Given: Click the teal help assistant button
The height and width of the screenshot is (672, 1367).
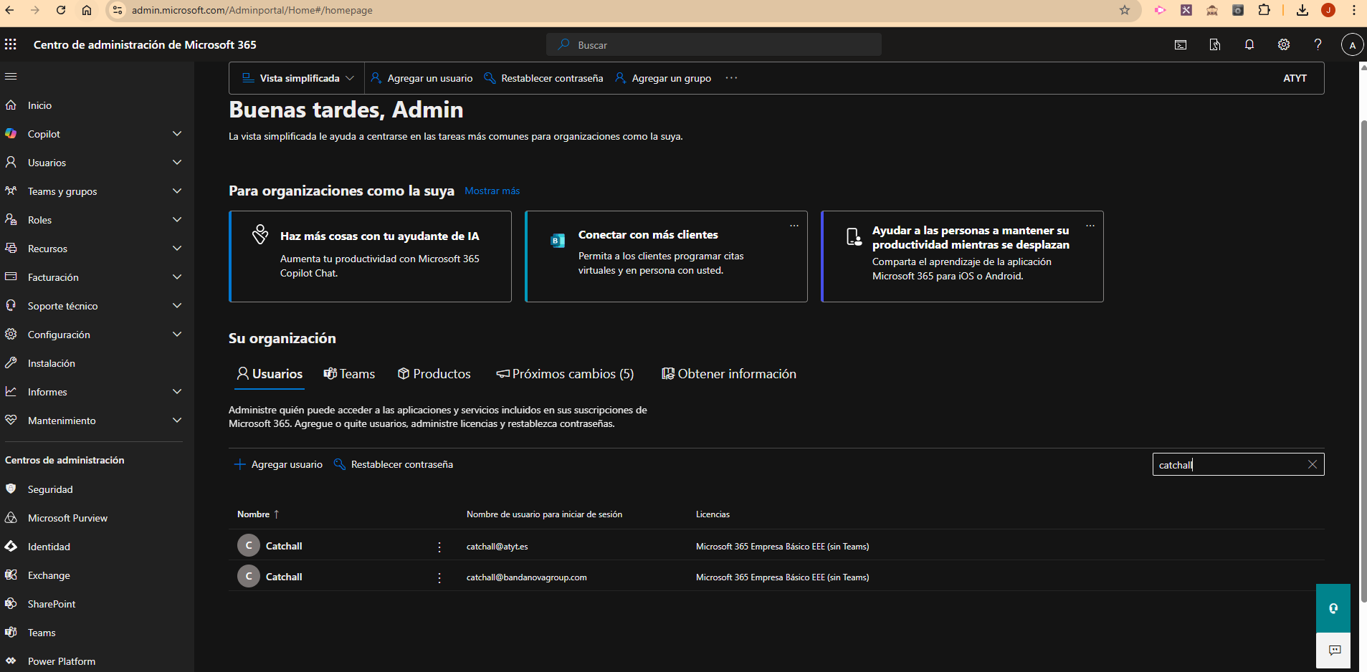Looking at the screenshot, I should point(1333,608).
